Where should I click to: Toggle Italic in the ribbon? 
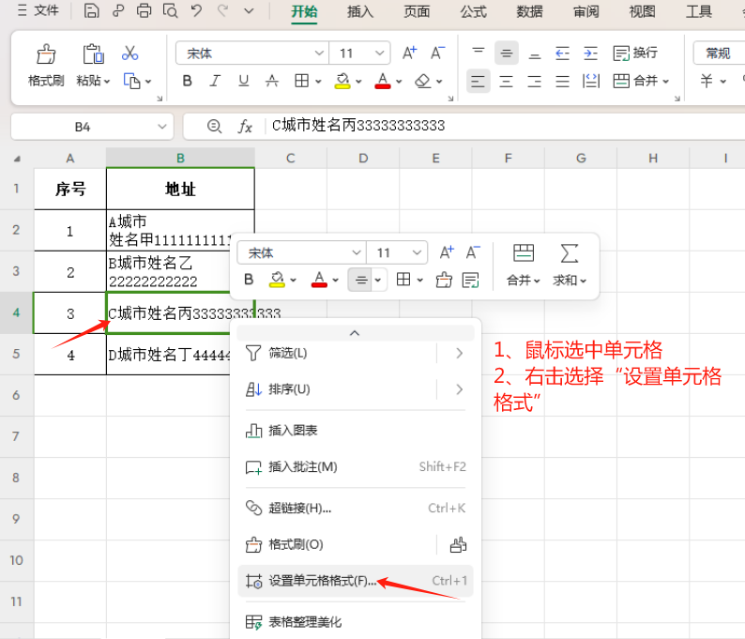coord(215,82)
